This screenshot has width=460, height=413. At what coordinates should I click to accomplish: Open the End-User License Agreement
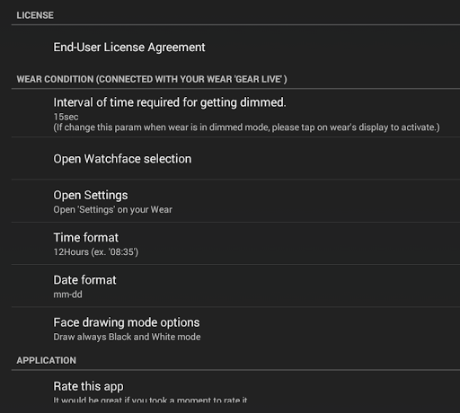[235, 48]
